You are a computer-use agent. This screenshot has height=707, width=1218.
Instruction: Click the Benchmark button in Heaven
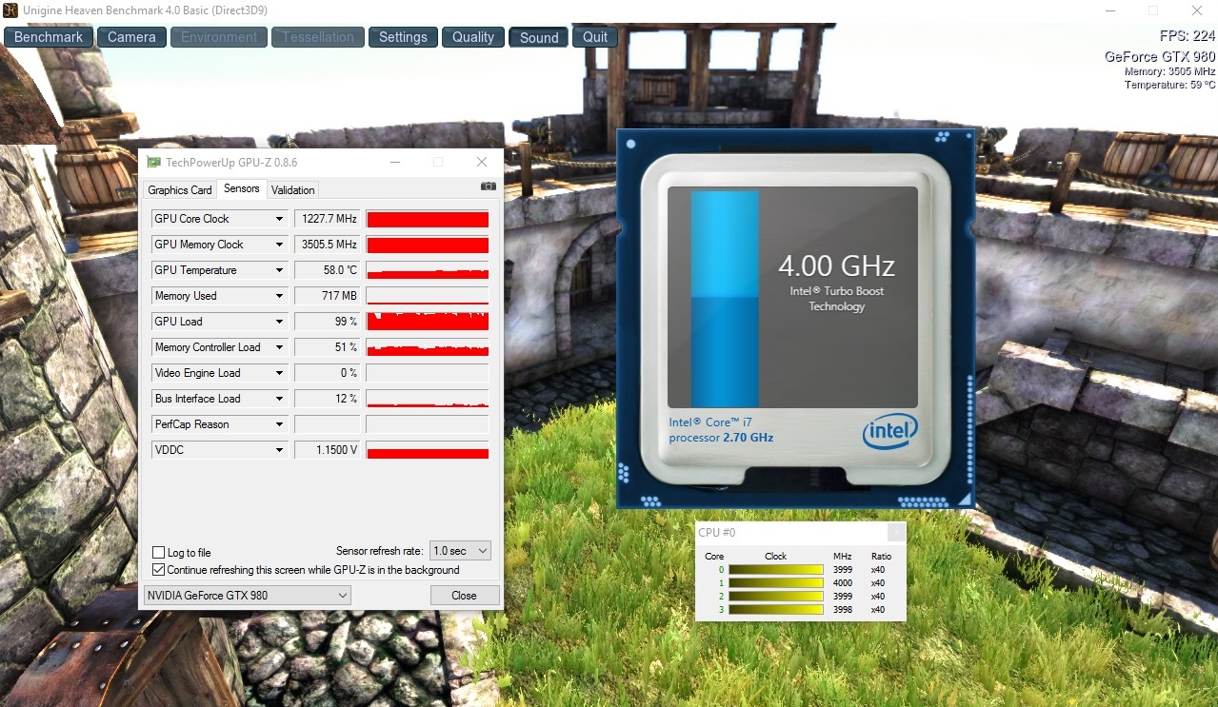pos(49,37)
